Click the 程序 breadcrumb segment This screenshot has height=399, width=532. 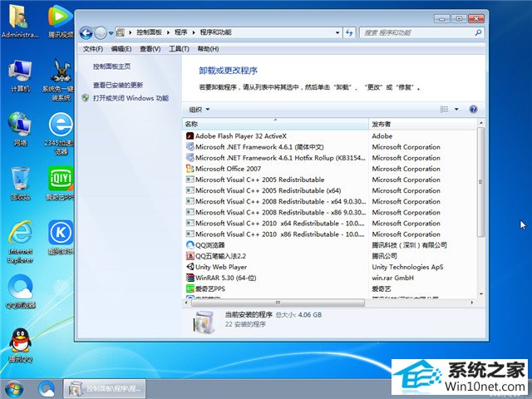coord(181,32)
